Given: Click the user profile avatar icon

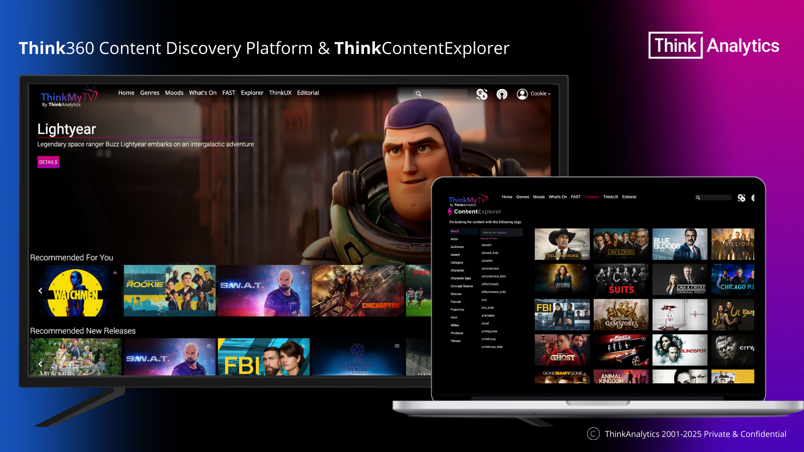Looking at the screenshot, I should click(x=522, y=94).
